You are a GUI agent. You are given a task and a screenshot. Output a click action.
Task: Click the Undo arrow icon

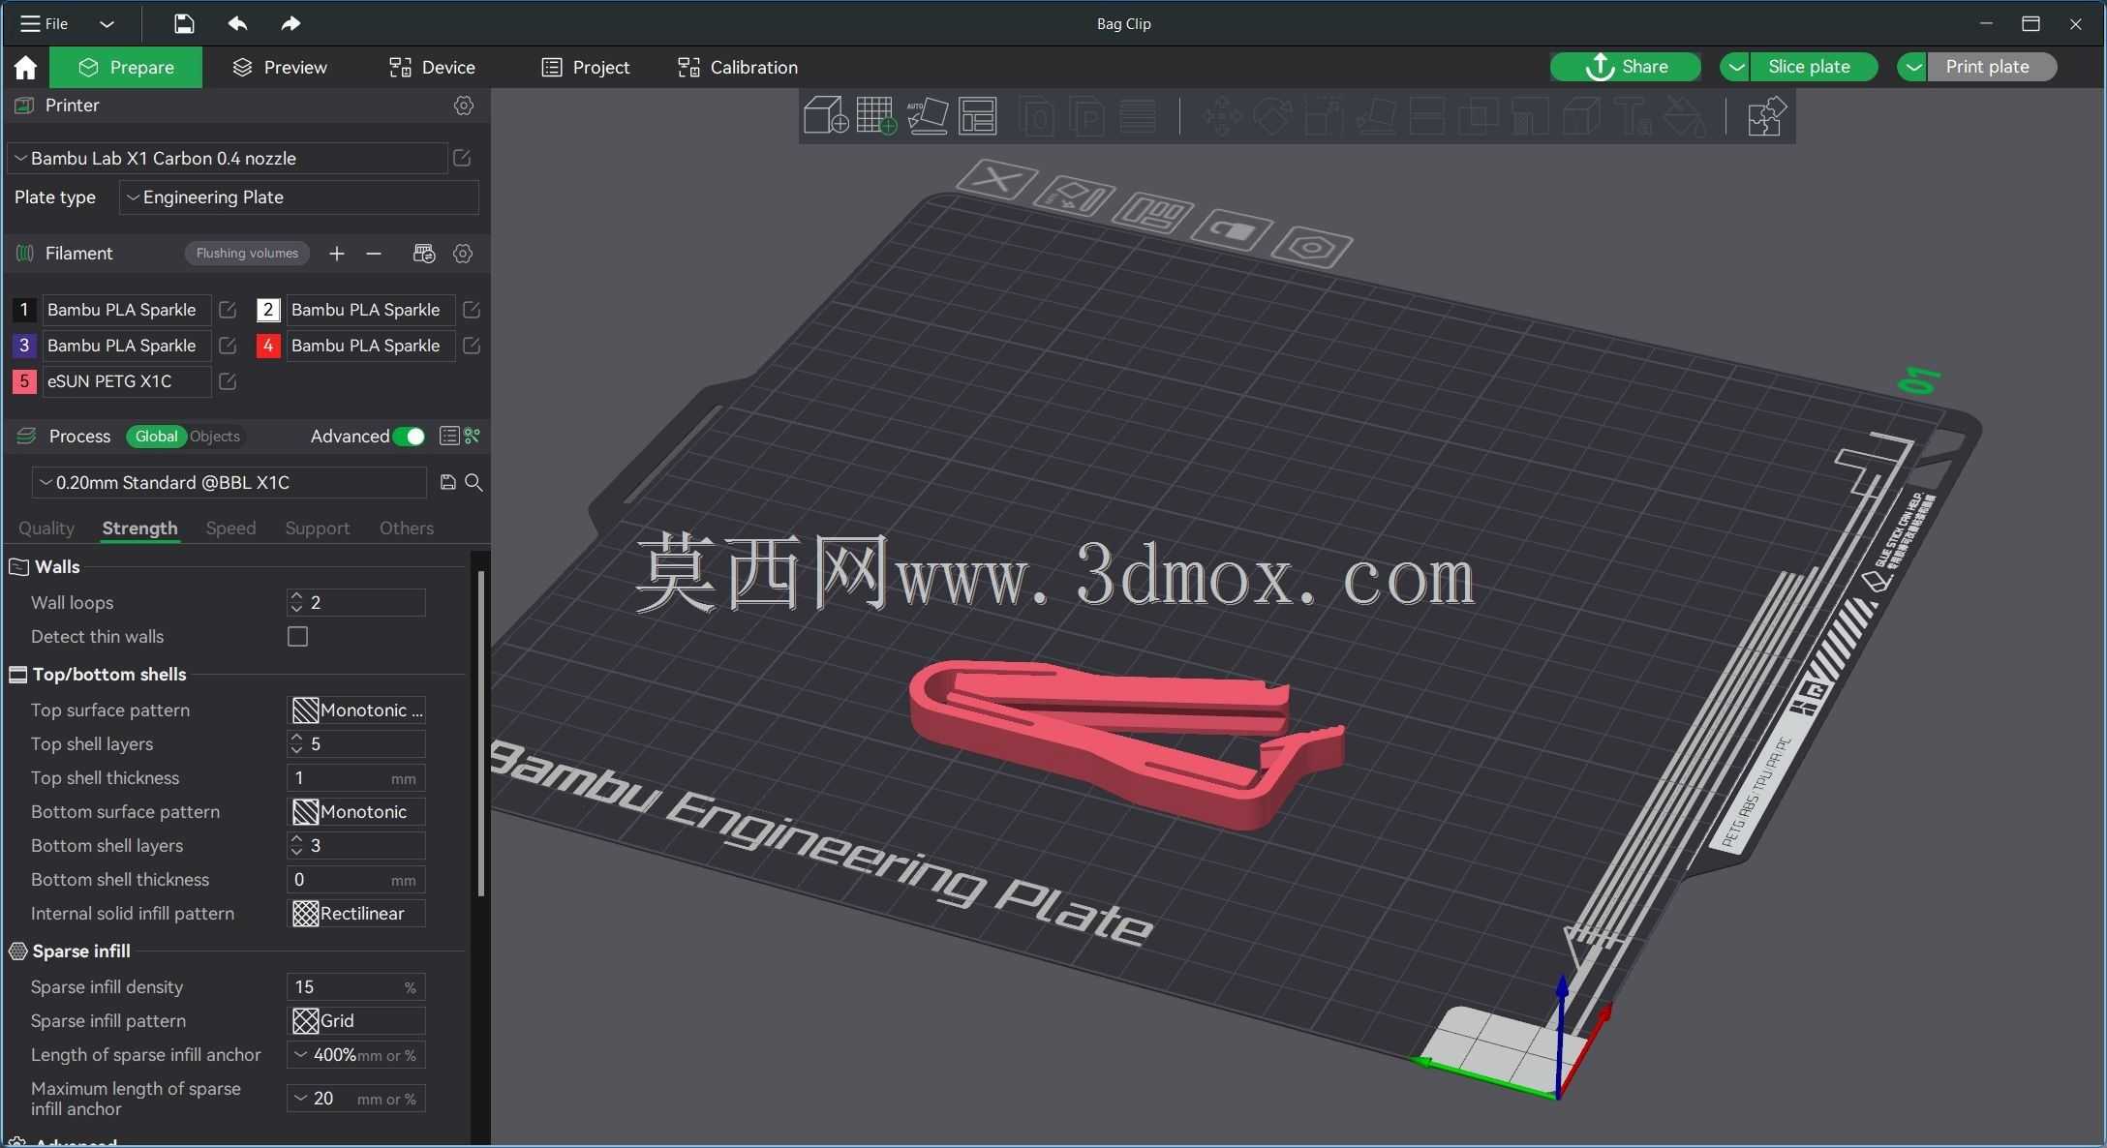[237, 23]
